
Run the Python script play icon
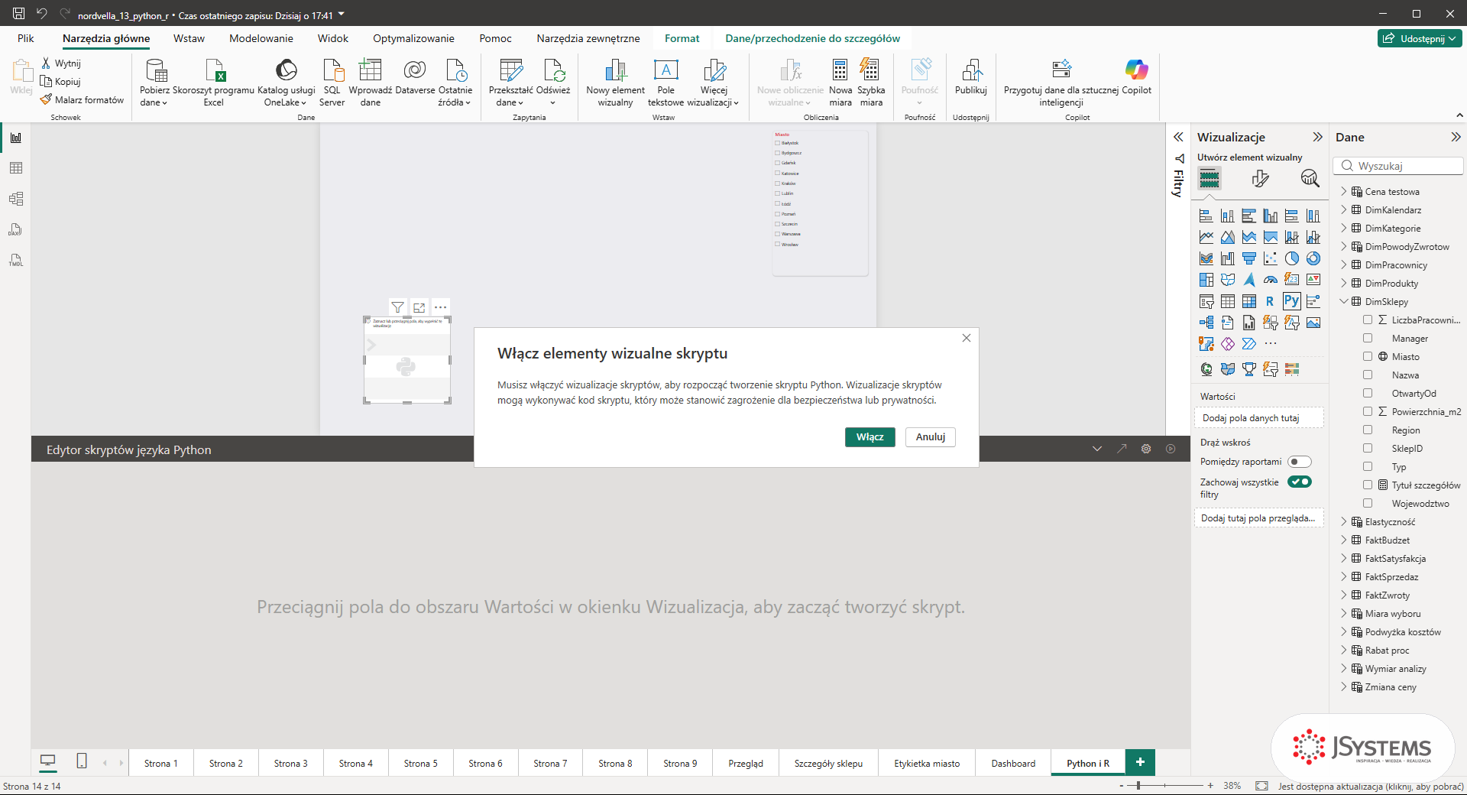pos(1171,449)
